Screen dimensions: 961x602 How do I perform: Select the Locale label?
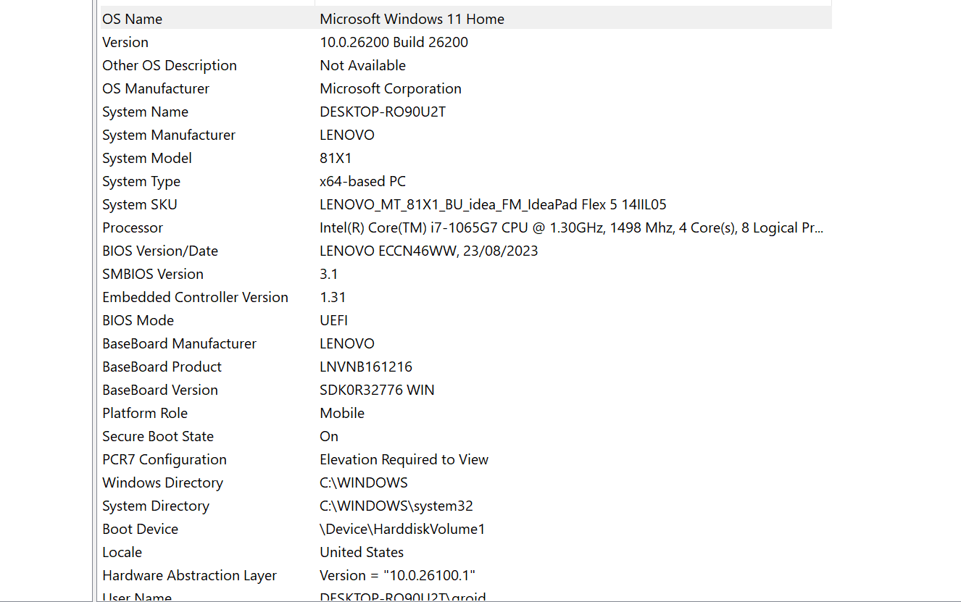(x=122, y=552)
